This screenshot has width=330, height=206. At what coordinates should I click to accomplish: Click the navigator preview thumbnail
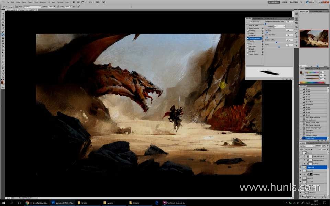[314, 39]
